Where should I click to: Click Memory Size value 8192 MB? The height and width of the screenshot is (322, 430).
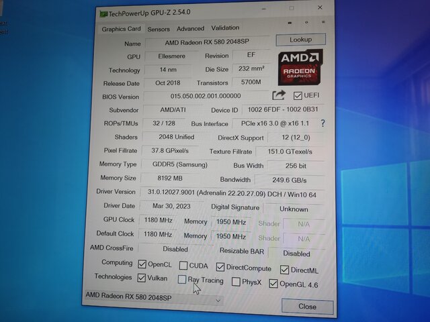point(170,178)
